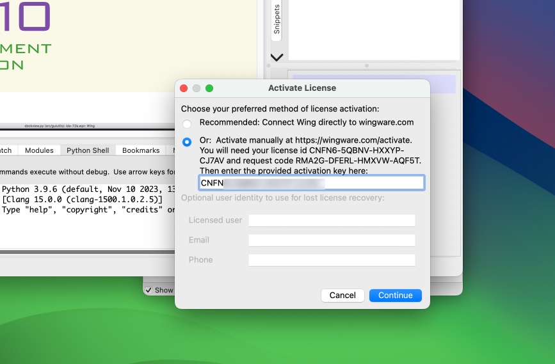
Task: Click the 'Choose your preferred method' heading text
Action: [x=280, y=109]
